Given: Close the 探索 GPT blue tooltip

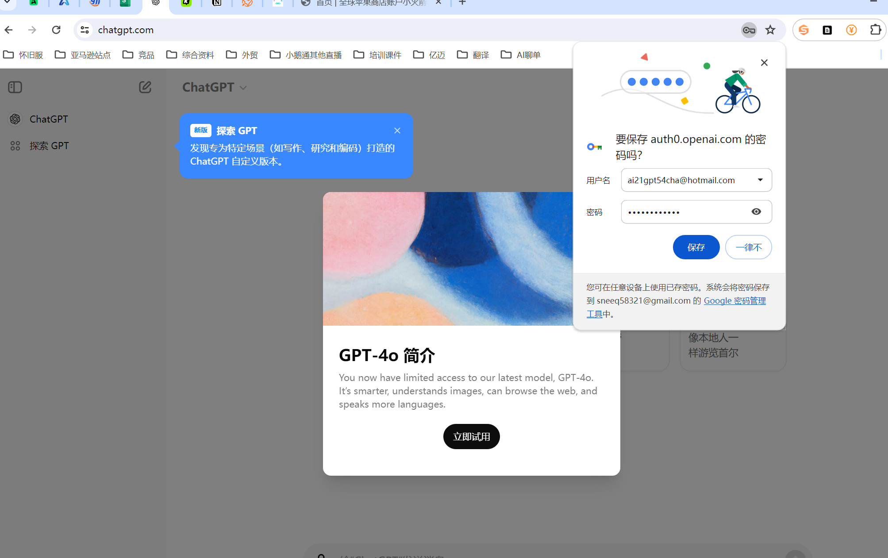Looking at the screenshot, I should click(x=397, y=131).
